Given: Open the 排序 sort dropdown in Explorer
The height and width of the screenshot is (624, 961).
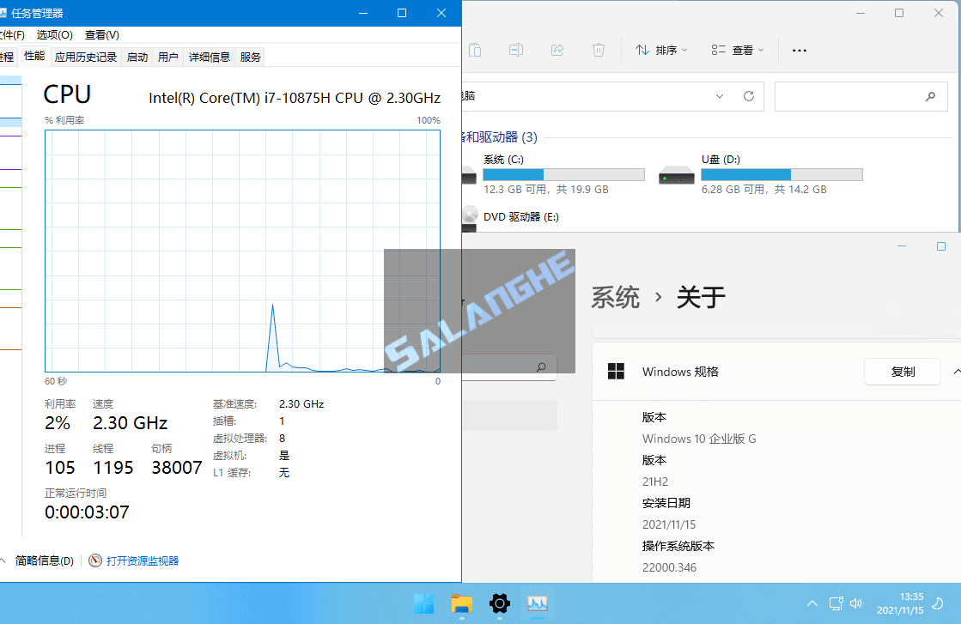Looking at the screenshot, I should click(661, 51).
